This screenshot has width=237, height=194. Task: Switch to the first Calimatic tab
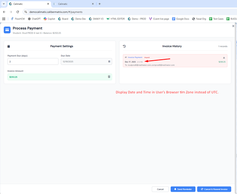29,4
